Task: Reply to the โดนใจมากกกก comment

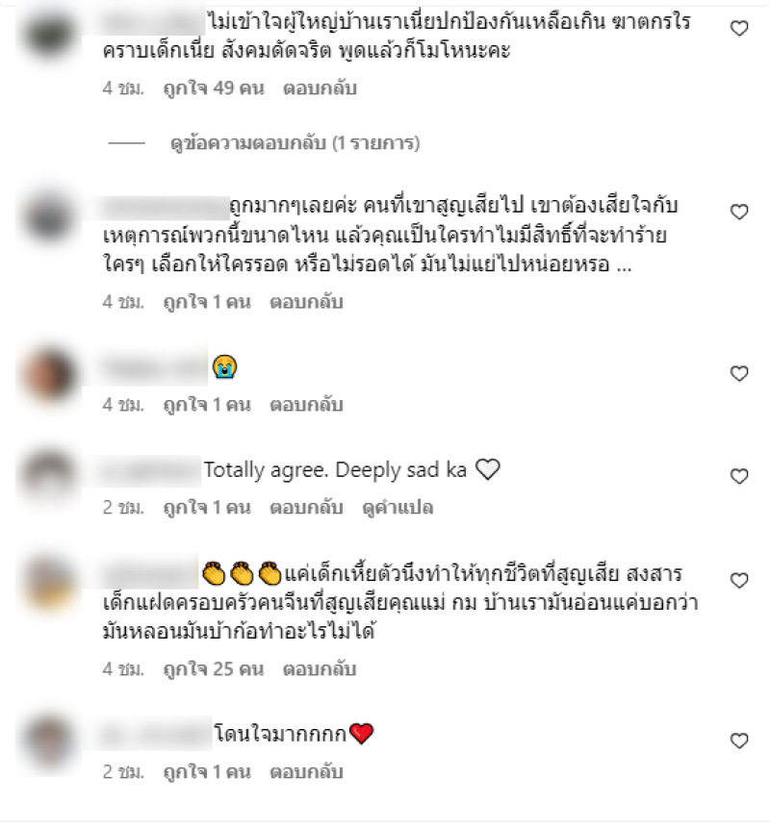Action: tap(306, 771)
